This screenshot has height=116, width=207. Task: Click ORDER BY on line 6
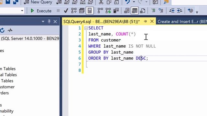(98, 58)
